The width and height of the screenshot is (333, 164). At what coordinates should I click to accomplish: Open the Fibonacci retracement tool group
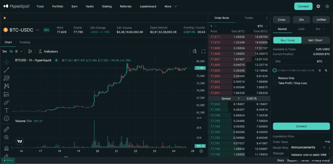(x=7, y=78)
